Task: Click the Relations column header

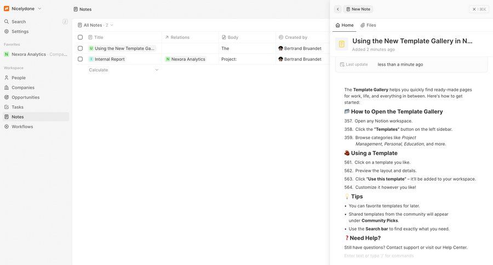Action: (190, 37)
